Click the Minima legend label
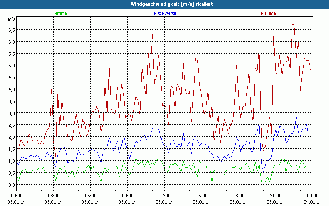The width and height of the screenshot is (329, 206). (60, 13)
